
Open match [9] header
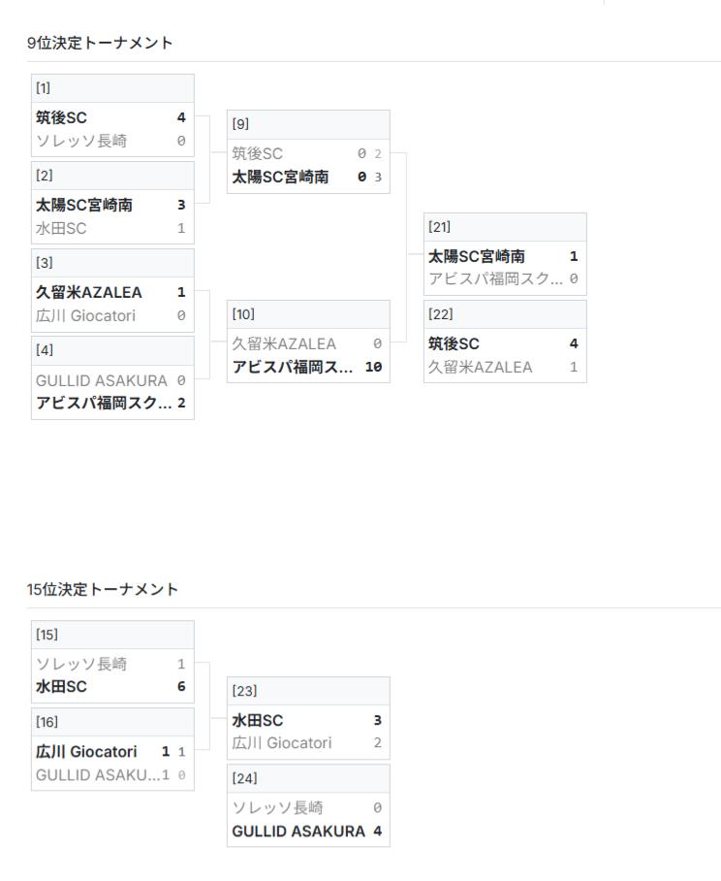(308, 124)
